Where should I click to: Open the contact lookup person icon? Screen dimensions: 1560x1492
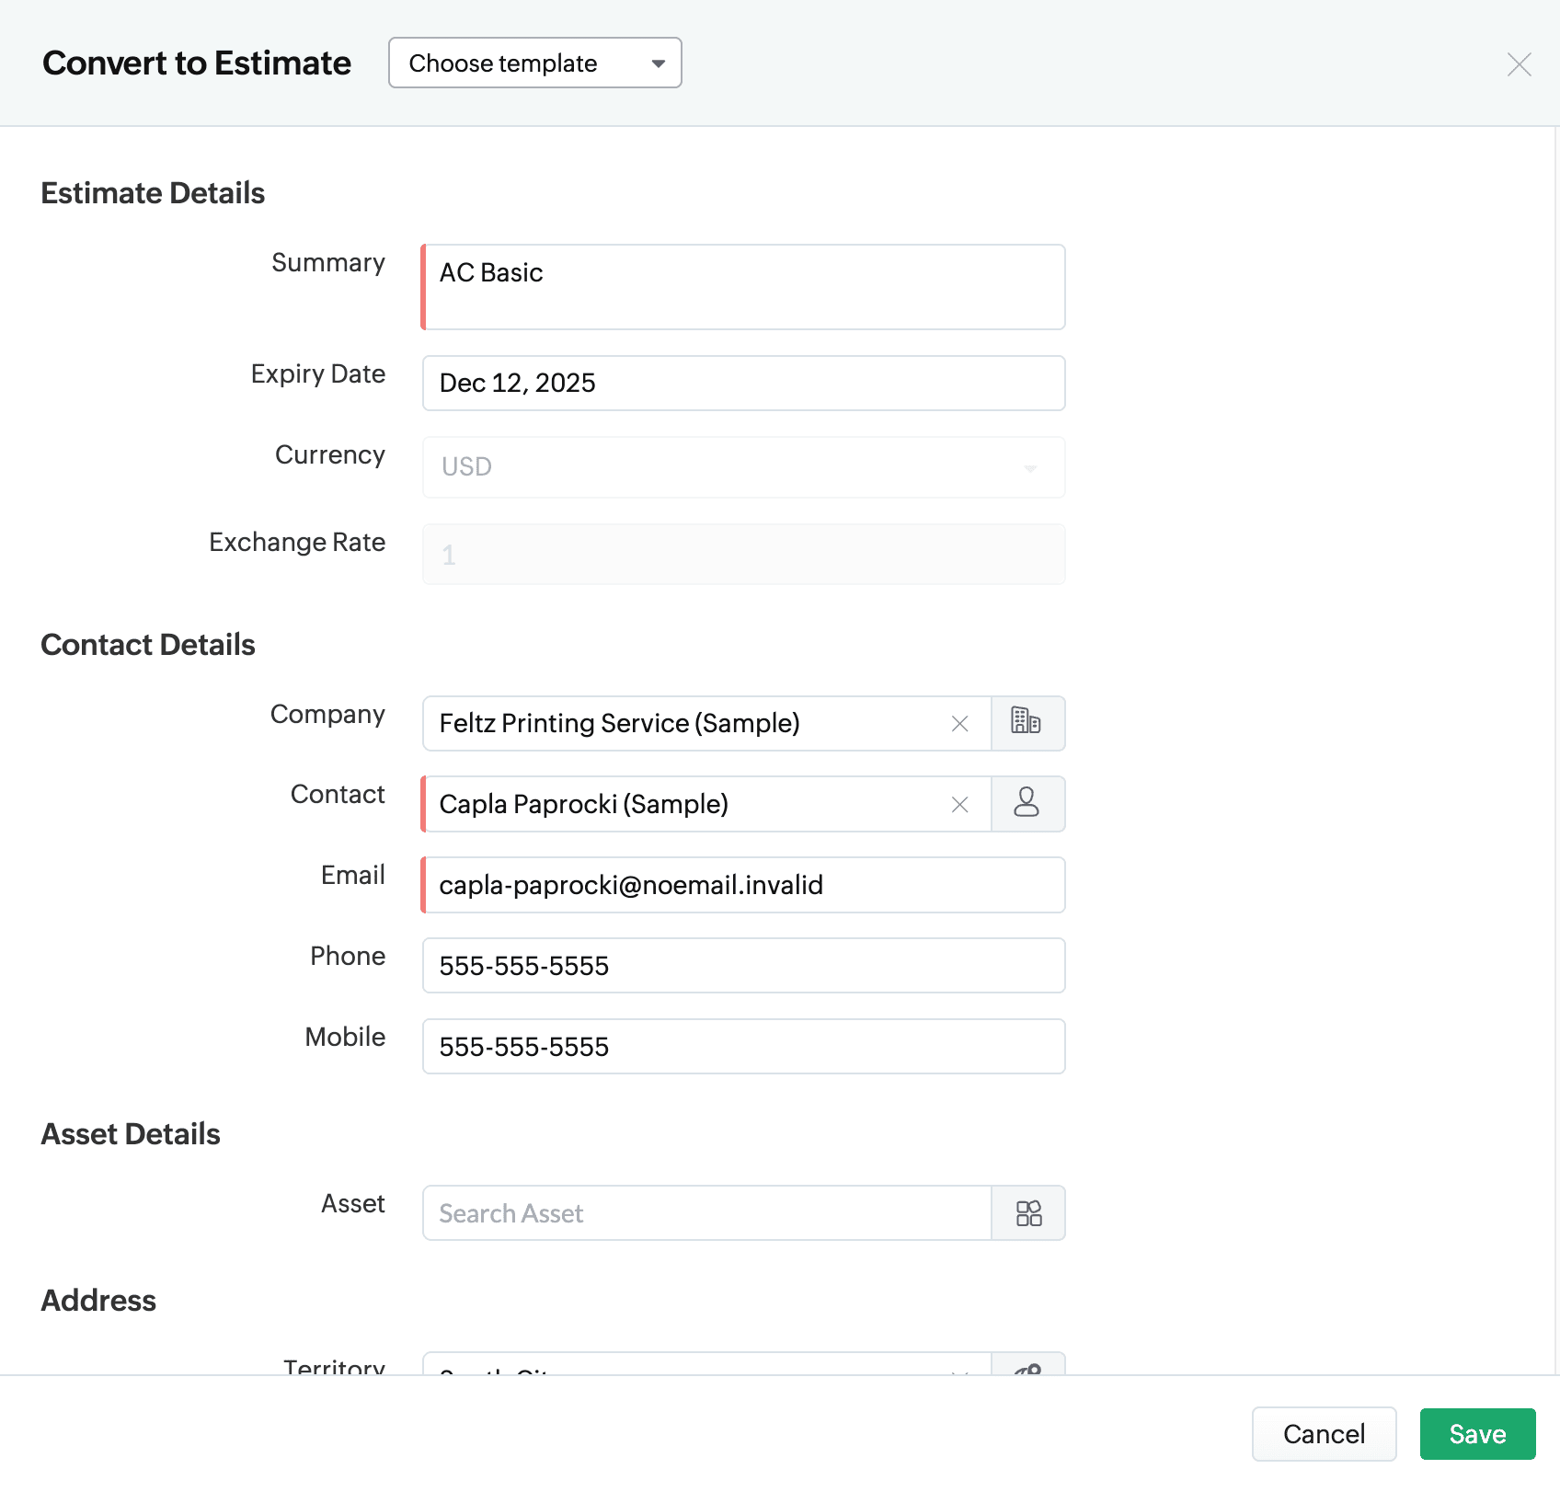[1027, 804]
